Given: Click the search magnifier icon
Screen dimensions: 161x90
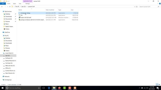Looking at the screenshot, I should click(158, 7).
